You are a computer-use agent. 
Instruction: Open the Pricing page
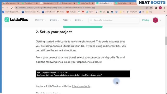(x=146, y=20)
